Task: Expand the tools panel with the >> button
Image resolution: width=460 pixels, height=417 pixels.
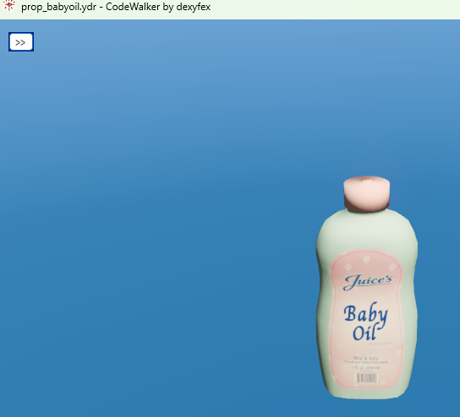Action: (x=21, y=42)
